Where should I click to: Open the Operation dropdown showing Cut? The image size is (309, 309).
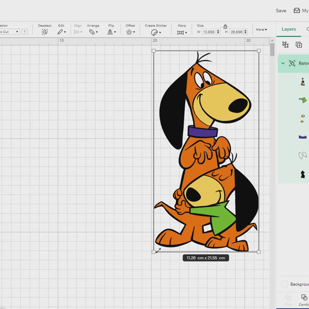point(10,31)
